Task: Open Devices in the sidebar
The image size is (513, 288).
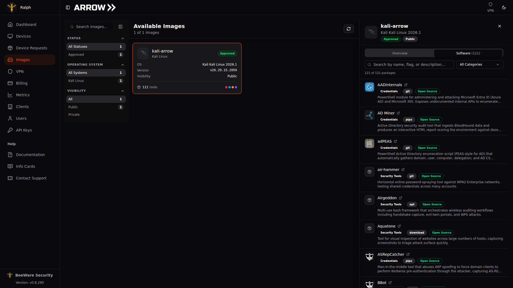Action: point(30,36)
